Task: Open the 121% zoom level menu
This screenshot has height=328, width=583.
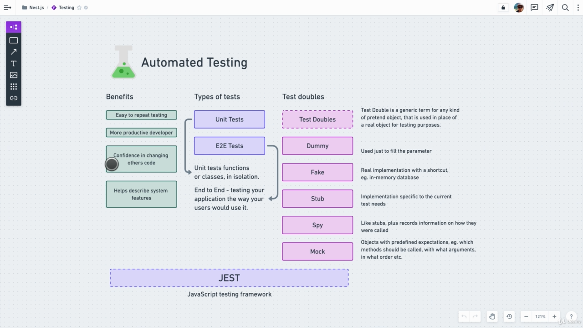Action: pyautogui.click(x=540, y=317)
